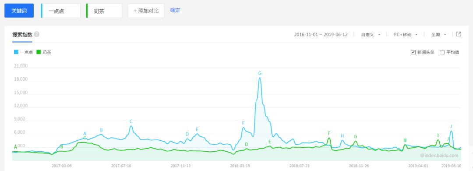Viewport: 473px width, 171px height.
Task: Click the blue news marker C
Action: point(131,121)
